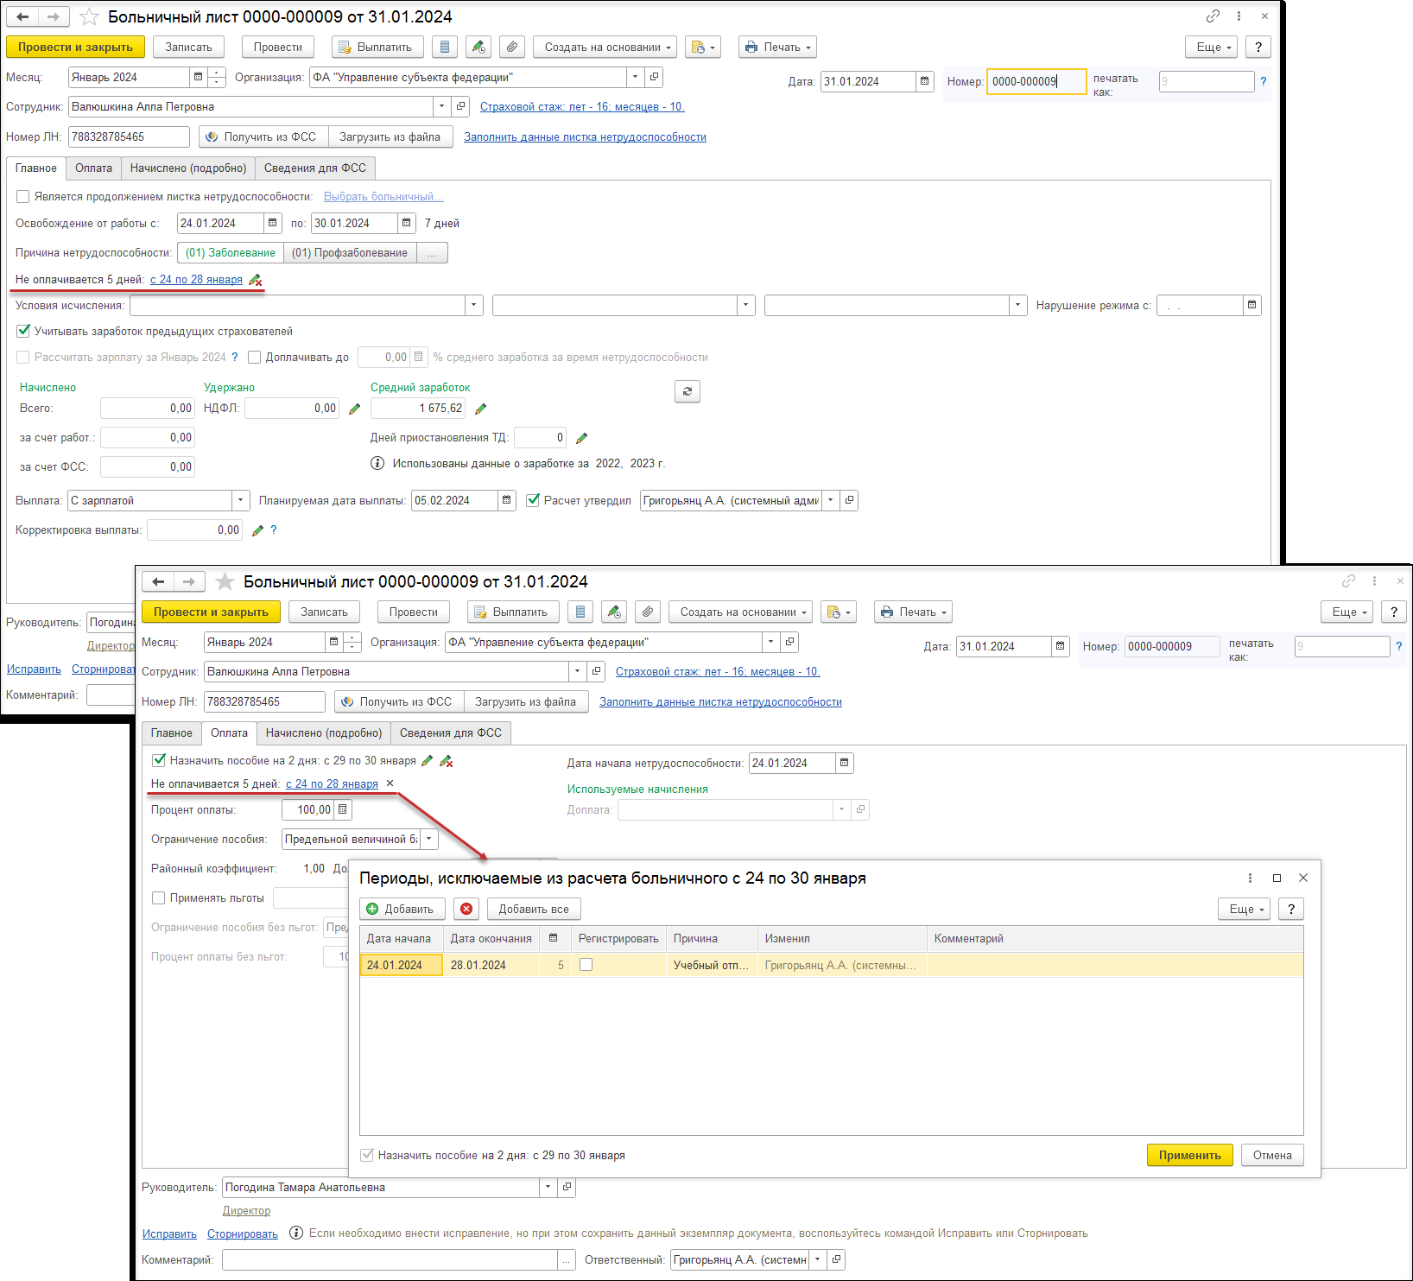Select the Дата начала cell 24.01.2024 in the periods table

402,965
